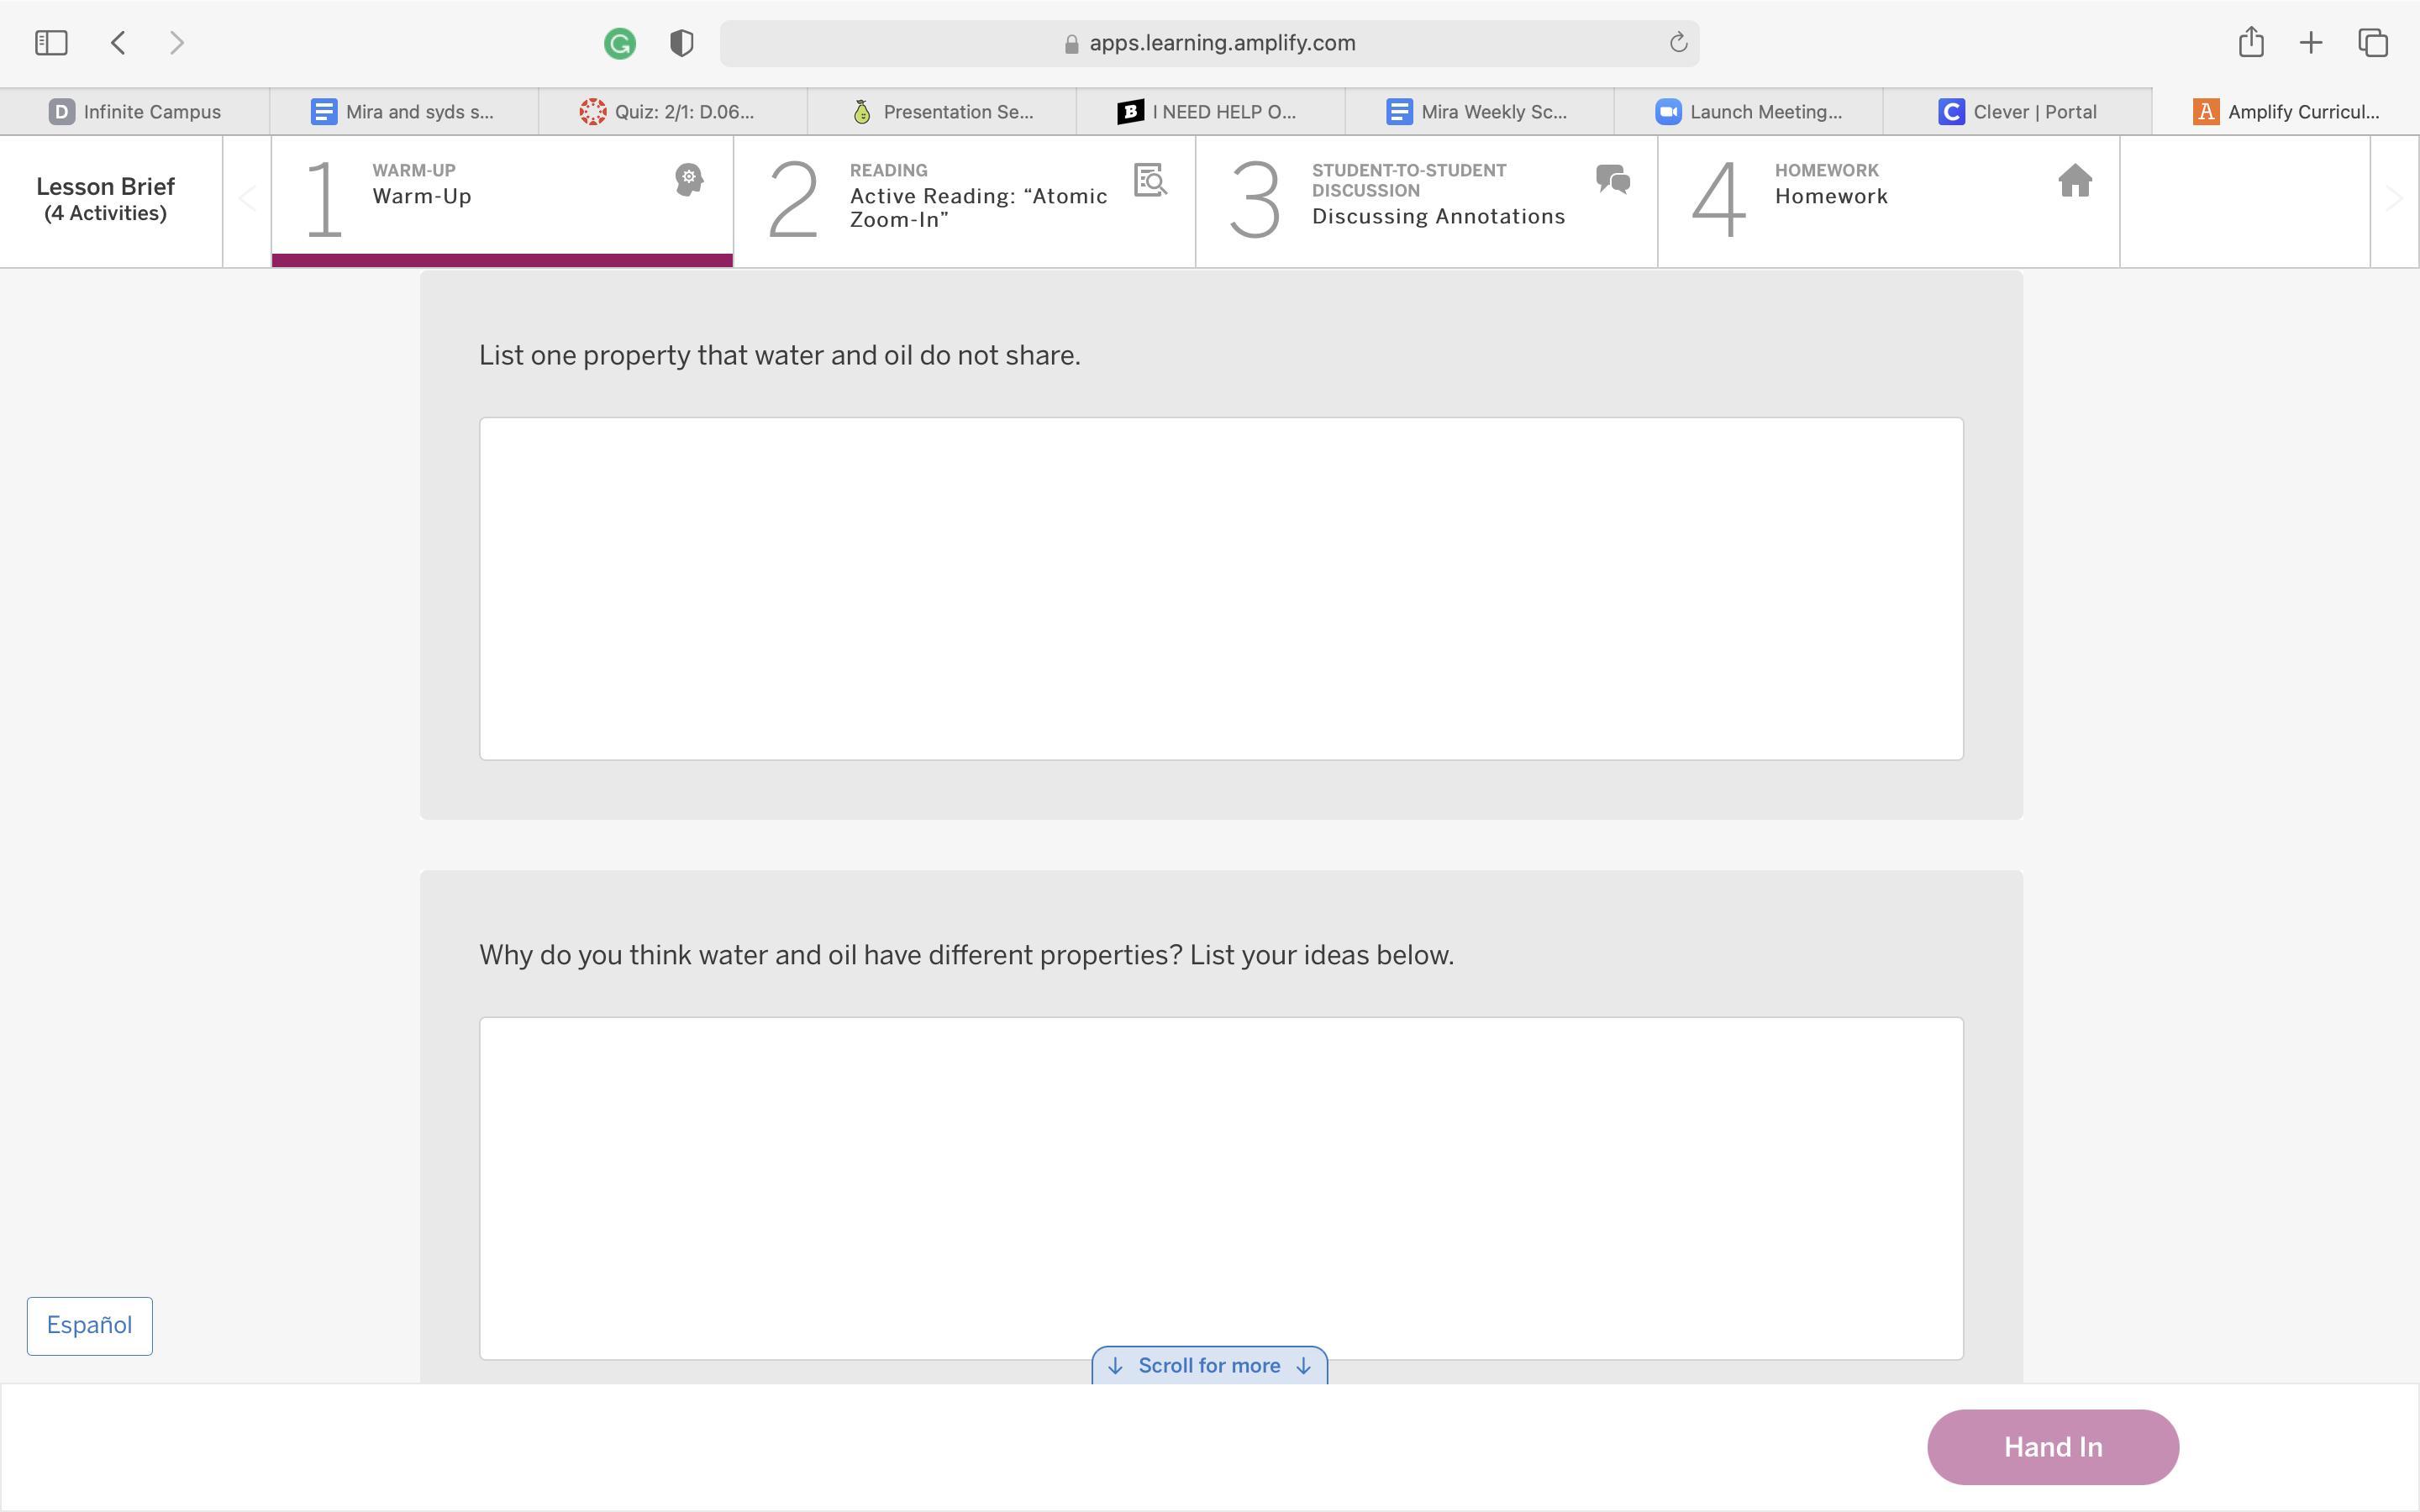Viewport: 2420px width, 1512px height.
Task: Toggle the Safari sidebar icon
Action: pos(51,43)
